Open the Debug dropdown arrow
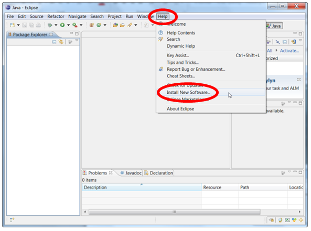 click(56, 25)
